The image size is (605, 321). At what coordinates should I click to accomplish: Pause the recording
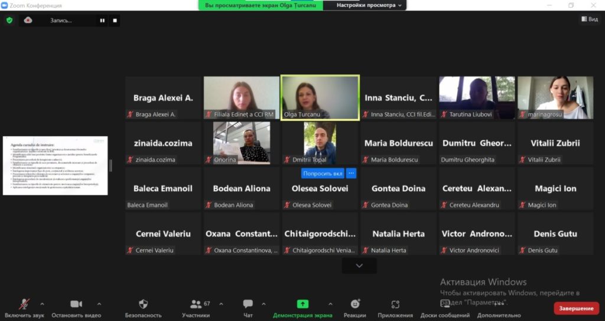pyautogui.click(x=102, y=21)
